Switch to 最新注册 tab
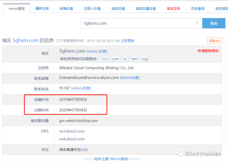228x163 pixels. click(42, 9)
